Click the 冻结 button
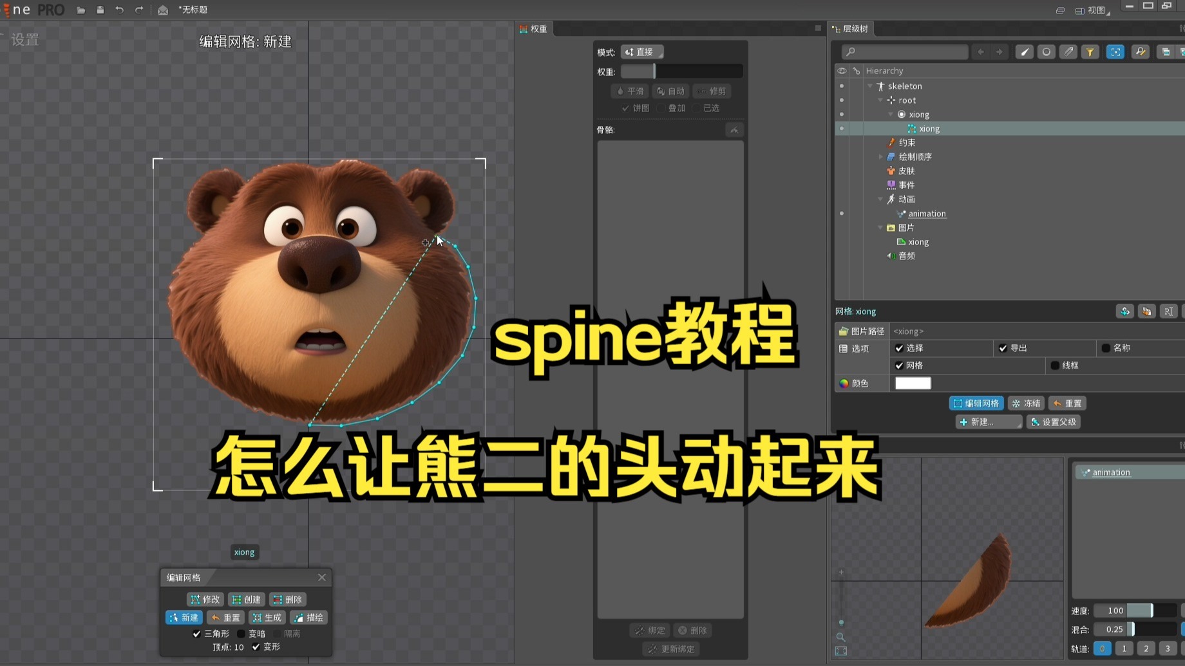The height and width of the screenshot is (666, 1185). [1026, 403]
